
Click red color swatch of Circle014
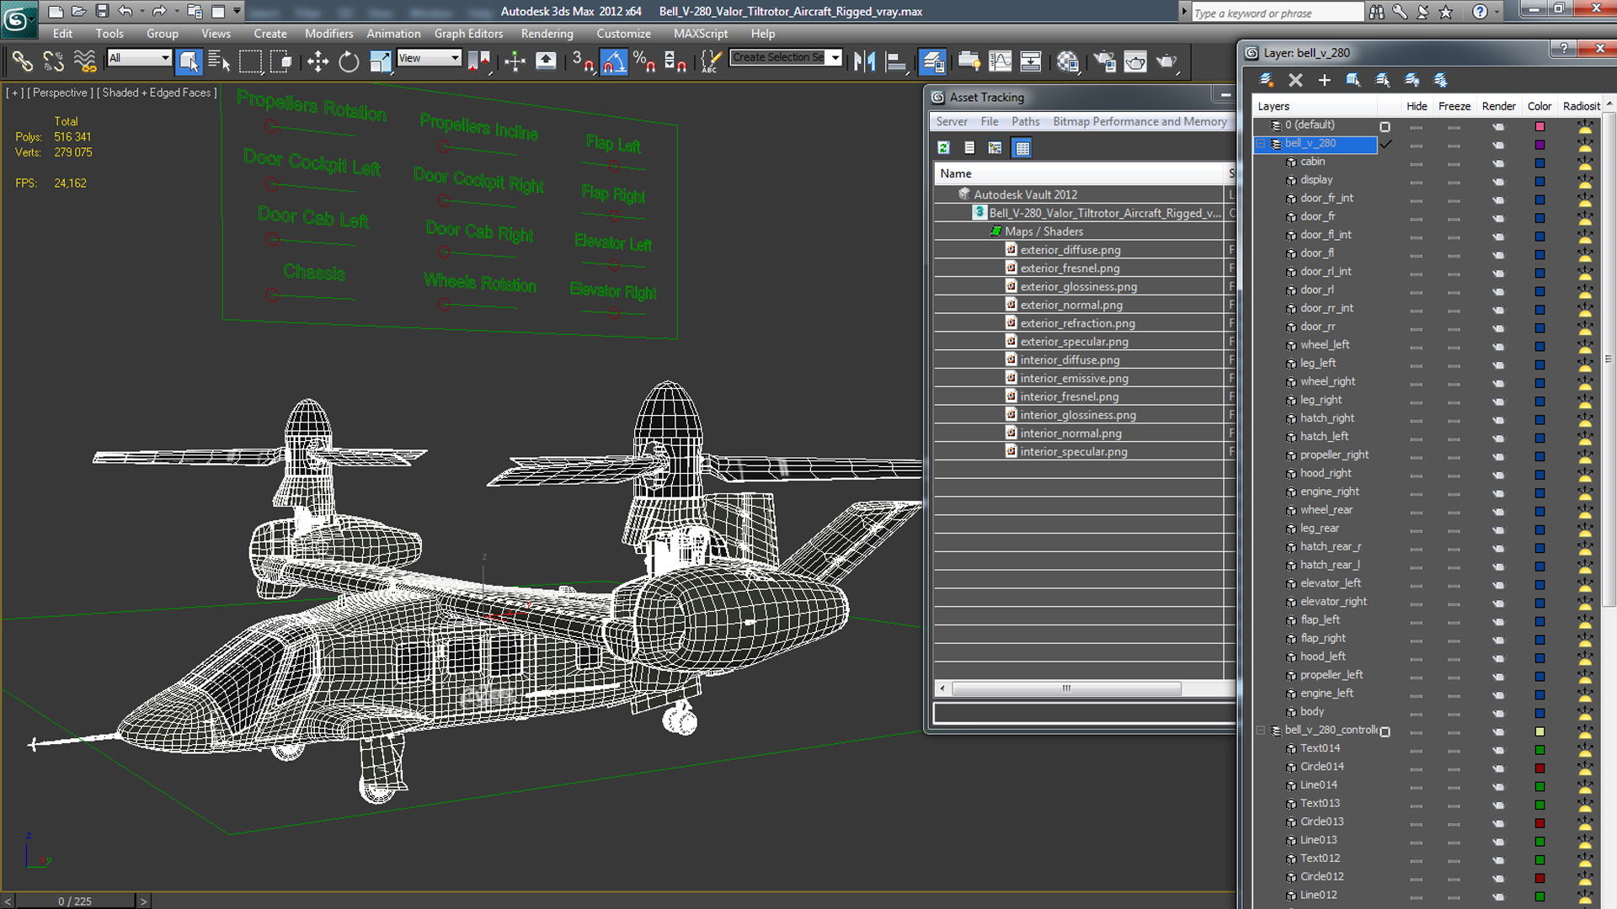pos(1540,768)
